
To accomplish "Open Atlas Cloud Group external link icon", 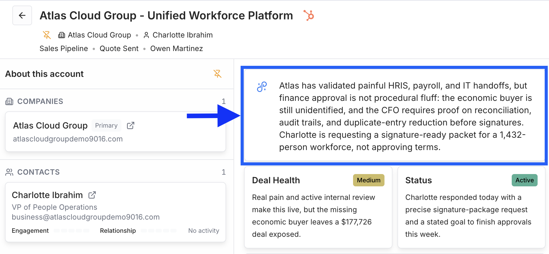I will click(131, 125).
